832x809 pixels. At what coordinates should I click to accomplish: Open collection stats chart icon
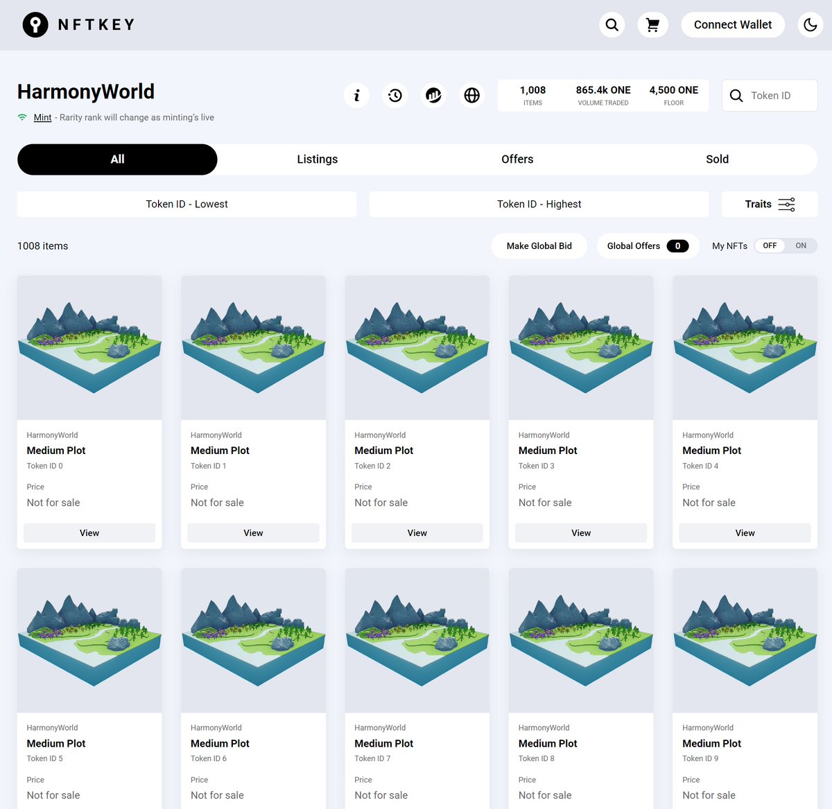click(x=433, y=95)
